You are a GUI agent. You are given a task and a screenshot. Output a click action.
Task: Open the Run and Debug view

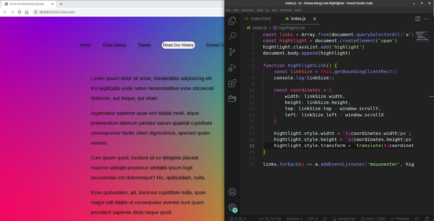point(232,67)
